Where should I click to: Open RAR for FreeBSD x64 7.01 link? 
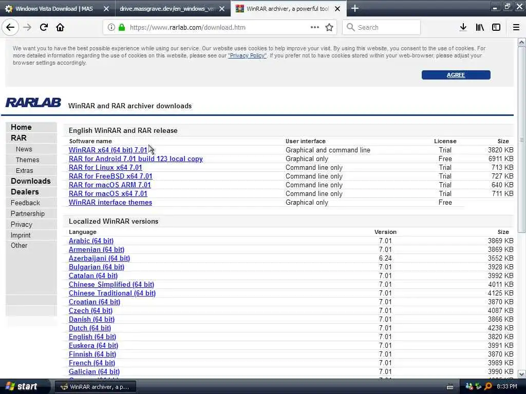click(x=110, y=176)
